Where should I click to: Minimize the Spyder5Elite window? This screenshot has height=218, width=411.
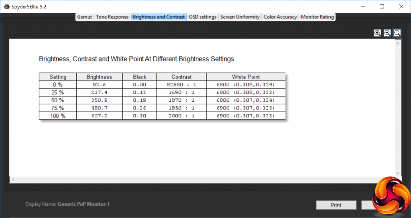pyautogui.click(x=363, y=6)
